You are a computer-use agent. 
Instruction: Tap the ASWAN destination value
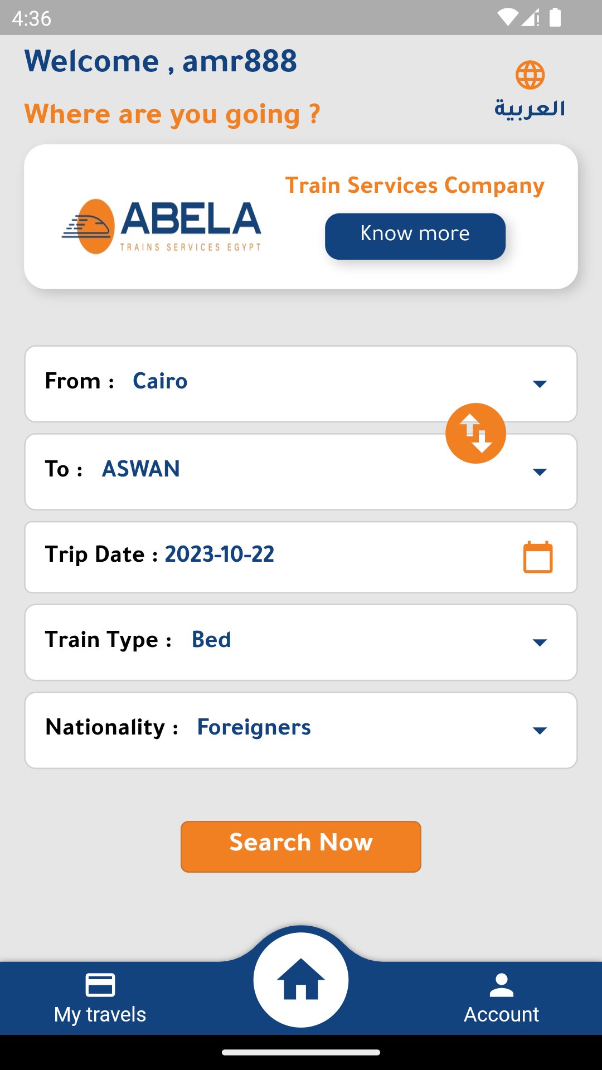pos(141,469)
